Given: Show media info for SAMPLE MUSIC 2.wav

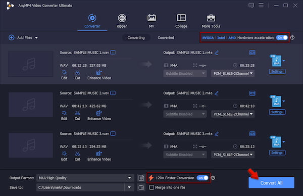Looking at the screenshot, I should pyautogui.click(x=113, y=93).
